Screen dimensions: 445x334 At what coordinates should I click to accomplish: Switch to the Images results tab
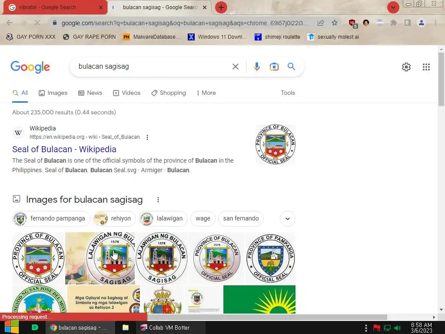pyautogui.click(x=53, y=93)
